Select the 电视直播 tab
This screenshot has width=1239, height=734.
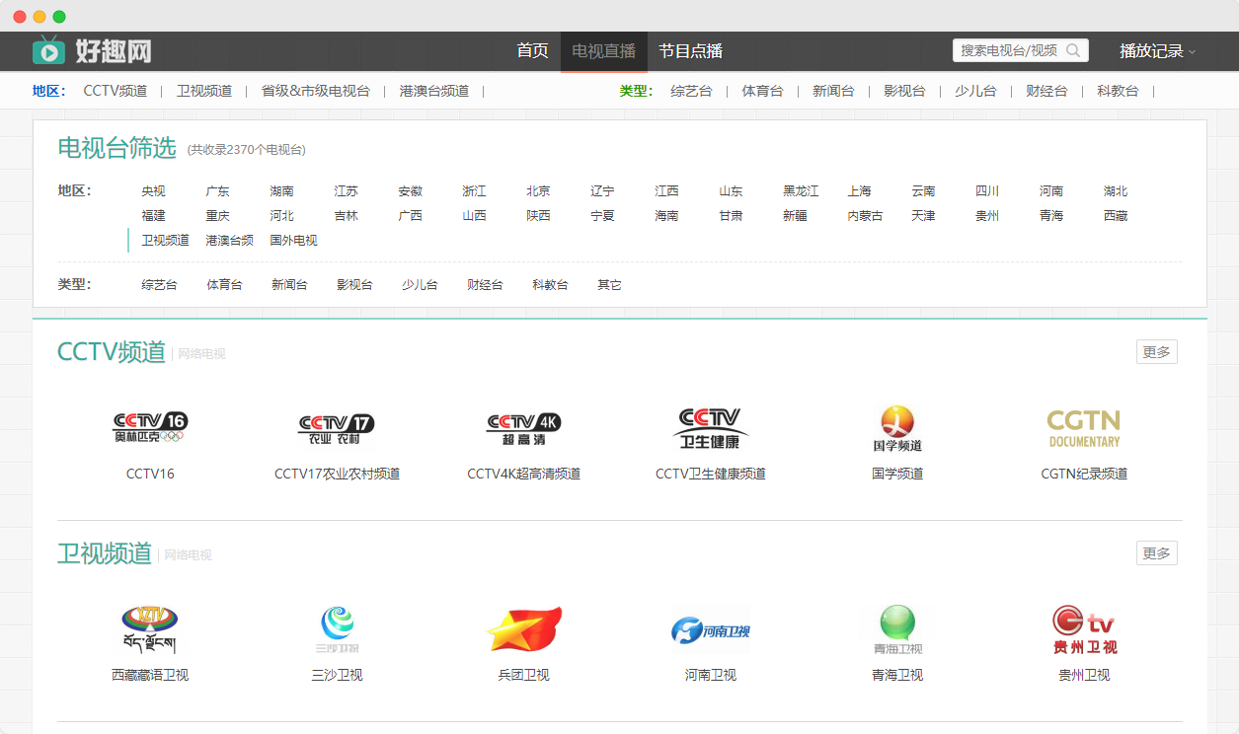coord(604,51)
